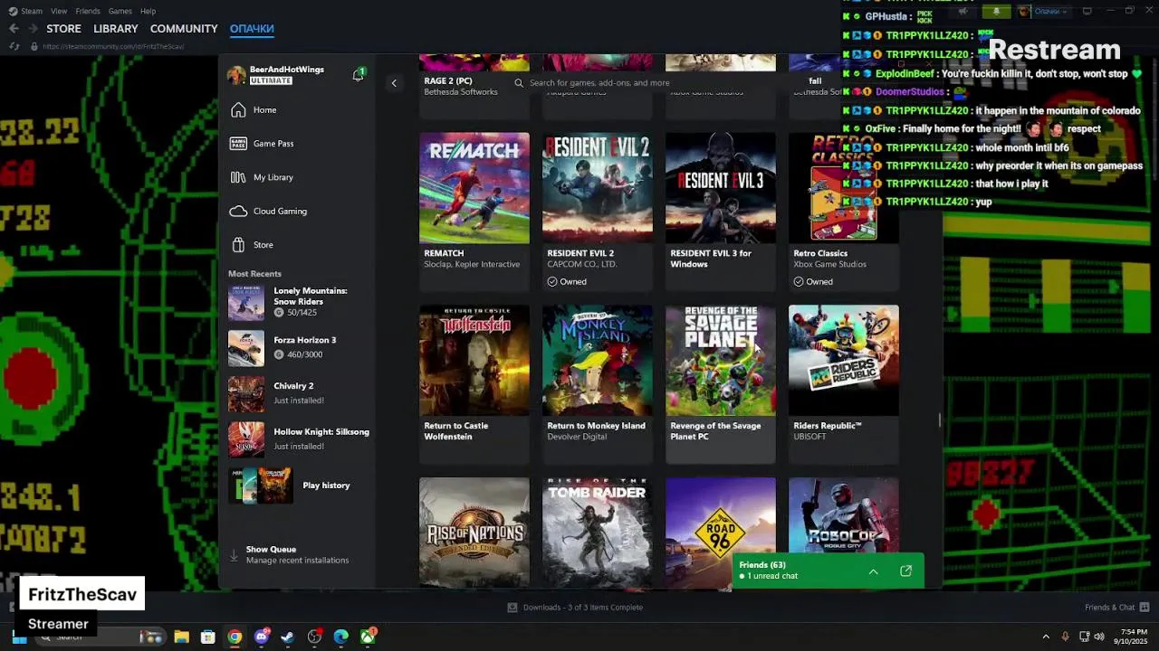Switch to Steam ОПАЧКИ profile tab

tap(252, 29)
